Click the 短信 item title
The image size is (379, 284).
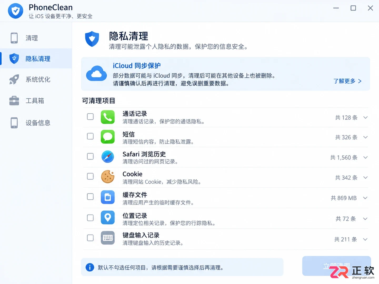click(128, 134)
